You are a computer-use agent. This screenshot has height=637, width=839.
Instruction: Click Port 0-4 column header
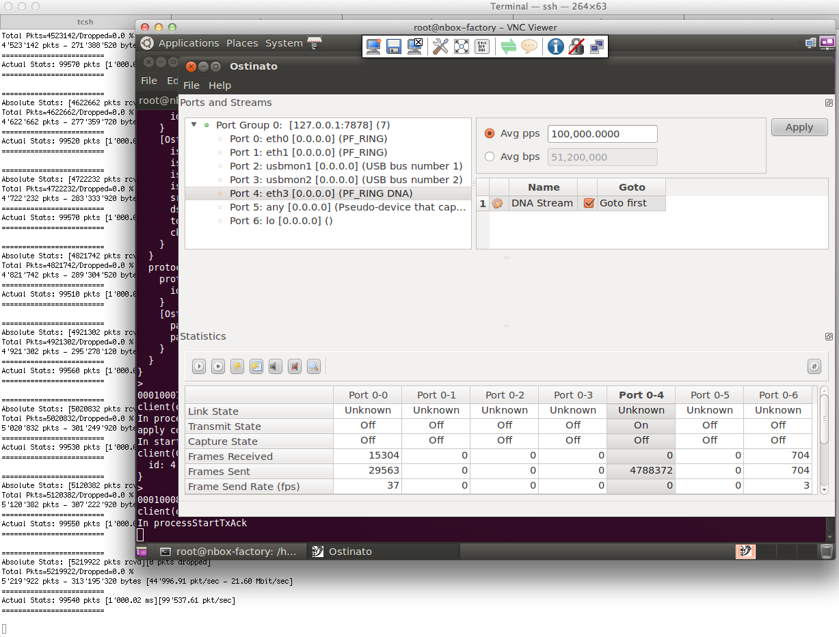(641, 394)
